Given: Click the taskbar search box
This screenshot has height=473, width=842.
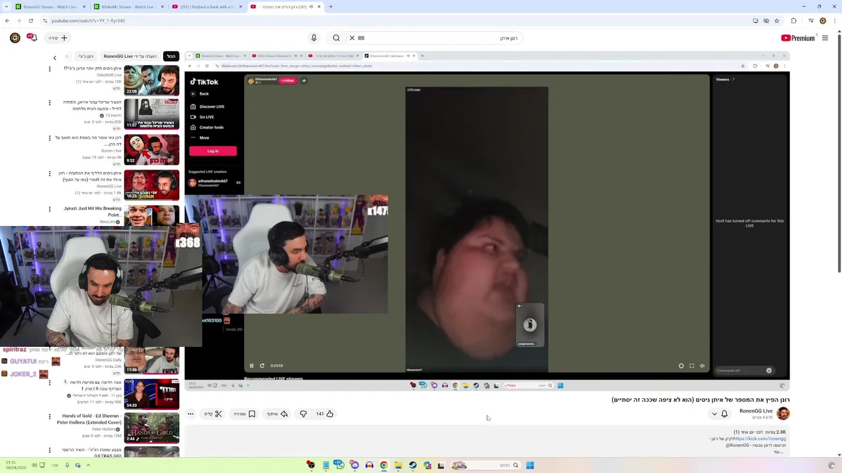Looking at the screenshot, I should tap(485, 465).
